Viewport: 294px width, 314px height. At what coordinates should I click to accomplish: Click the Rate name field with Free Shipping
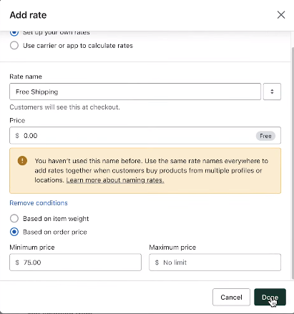pyautogui.click(x=135, y=92)
